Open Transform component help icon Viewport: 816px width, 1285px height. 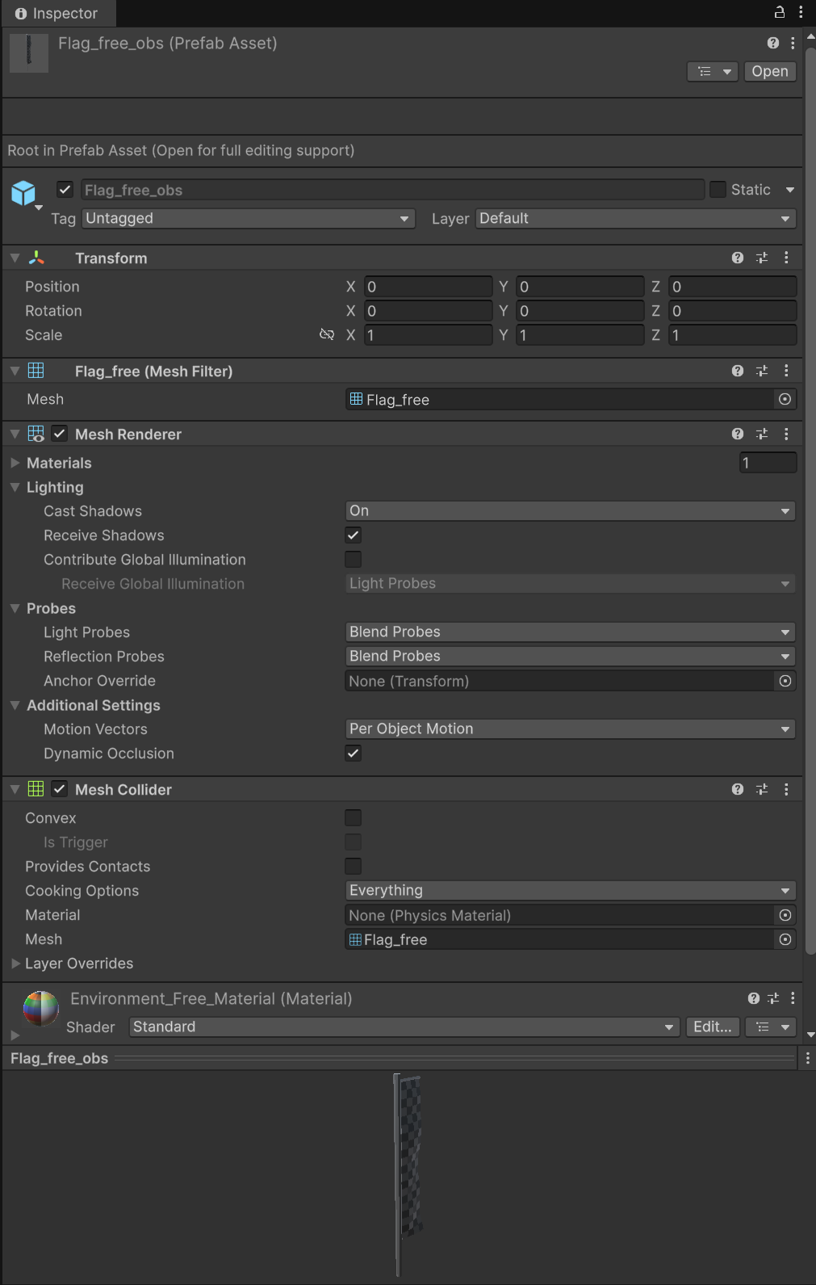(x=737, y=258)
